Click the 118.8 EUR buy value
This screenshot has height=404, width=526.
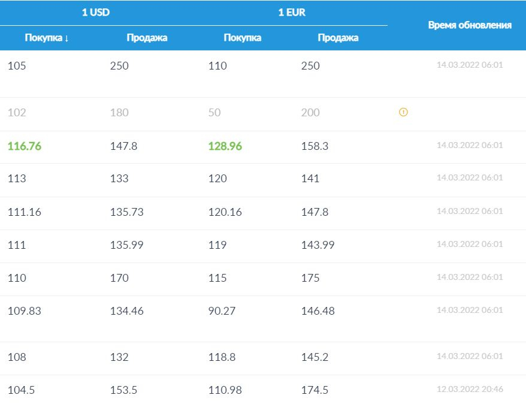pyautogui.click(x=222, y=357)
